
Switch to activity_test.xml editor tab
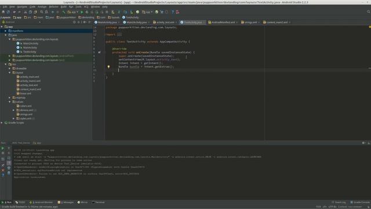[x=165, y=22]
